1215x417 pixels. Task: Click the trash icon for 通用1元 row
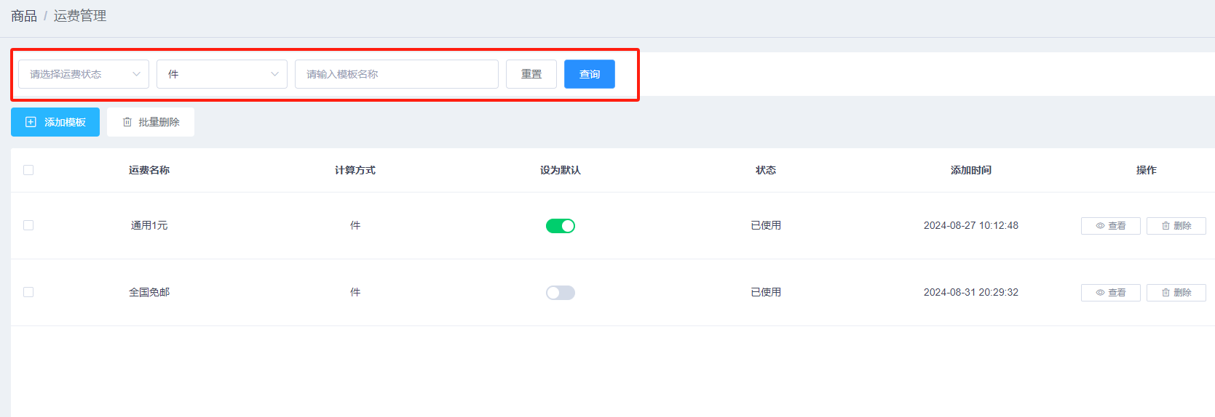coord(1165,226)
